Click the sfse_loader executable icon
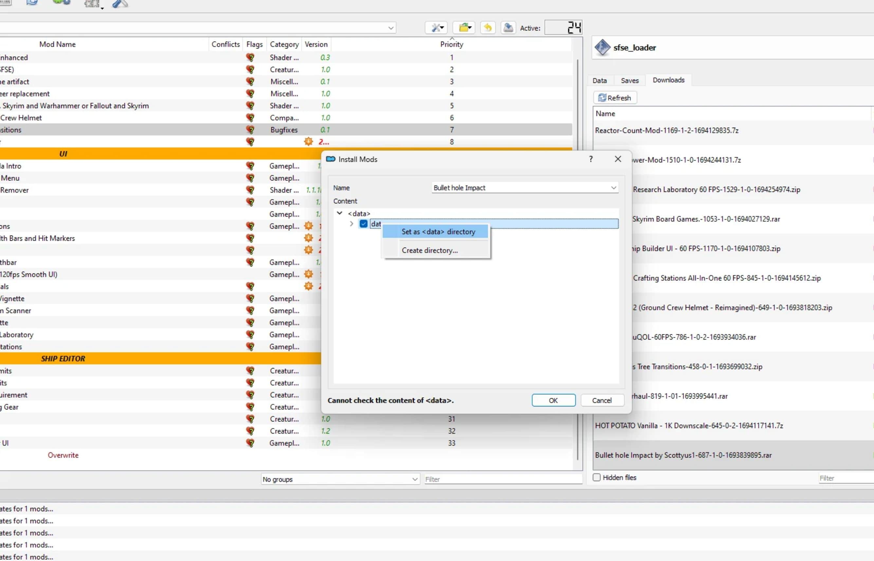874x561 pixels. click(x=602, y=47)
